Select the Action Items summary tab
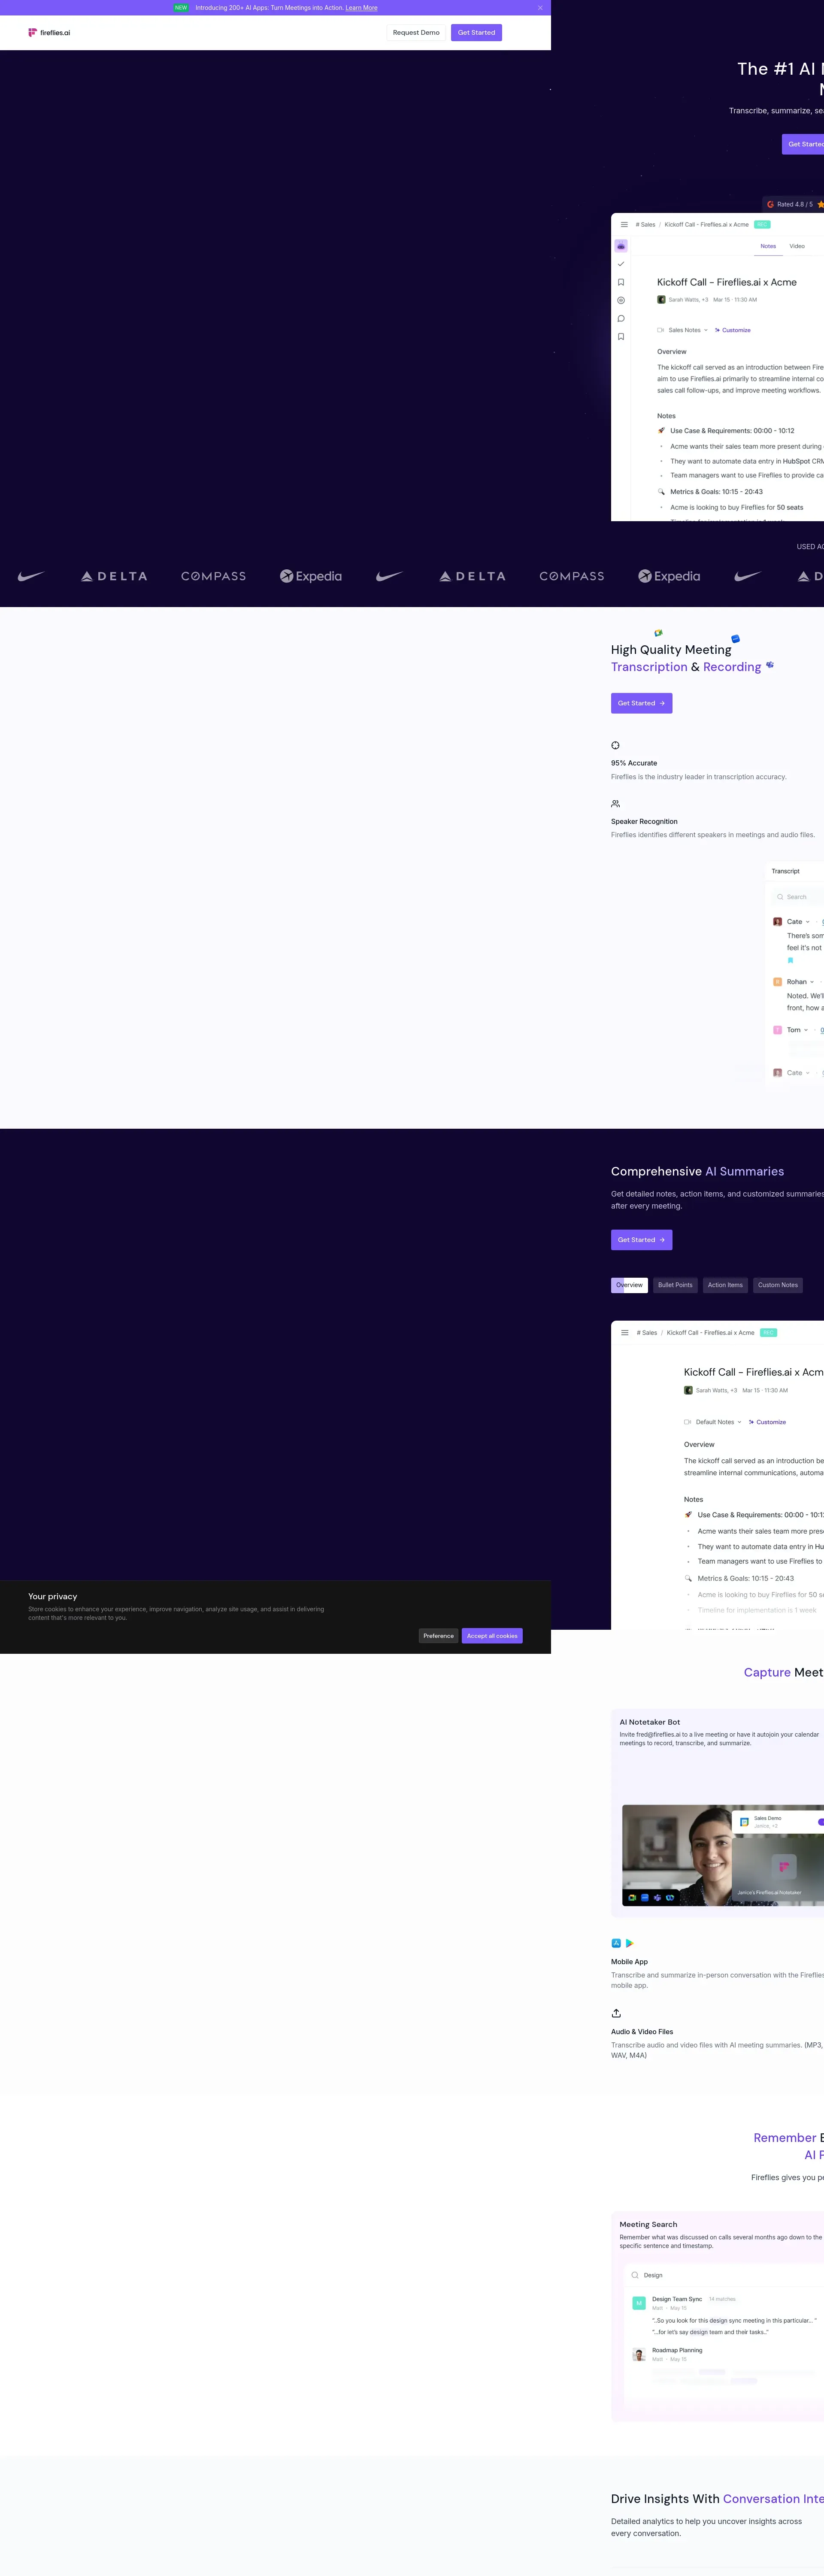 pos(725,1285)
